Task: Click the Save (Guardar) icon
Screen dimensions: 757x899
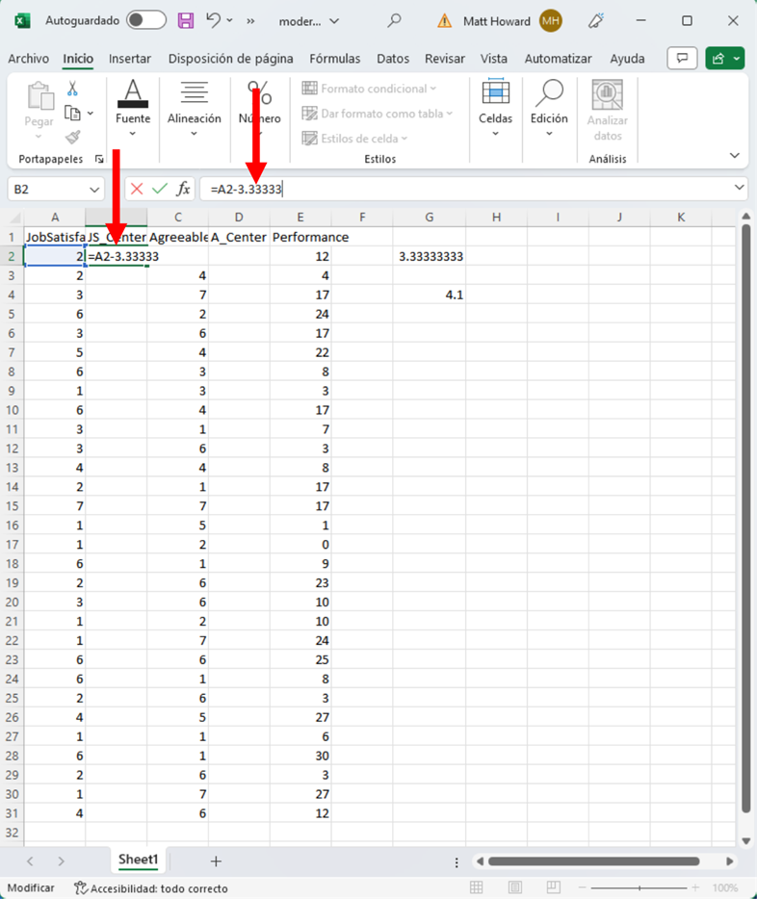Action: point(186,20)
